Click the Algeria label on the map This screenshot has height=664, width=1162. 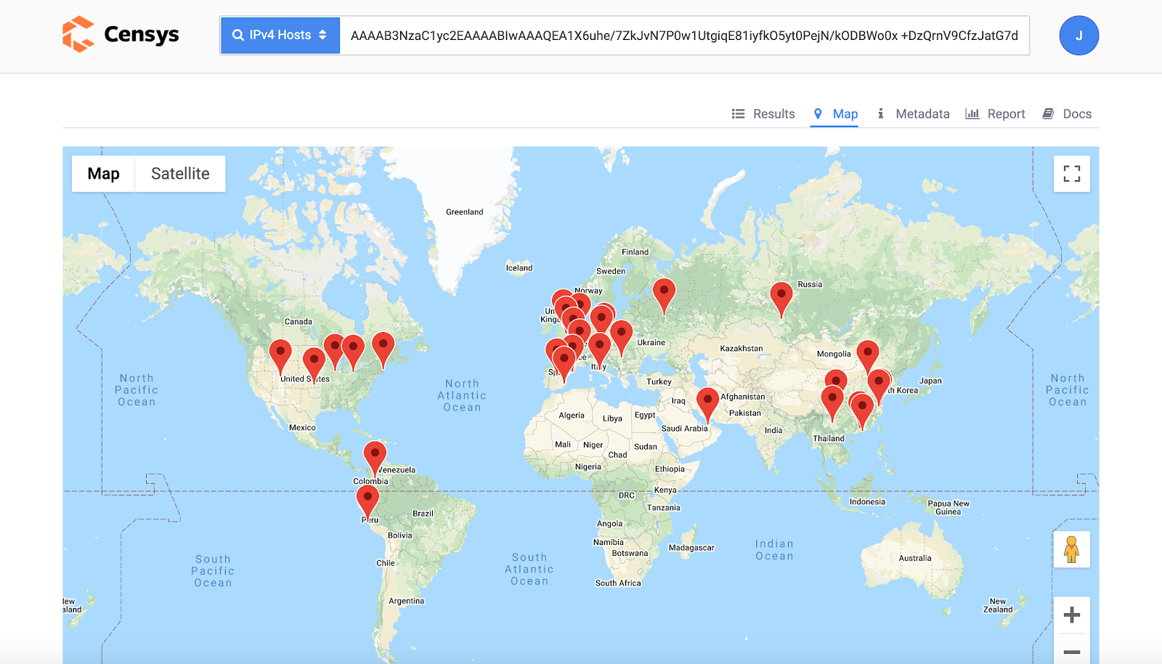(x=572, y=416)
